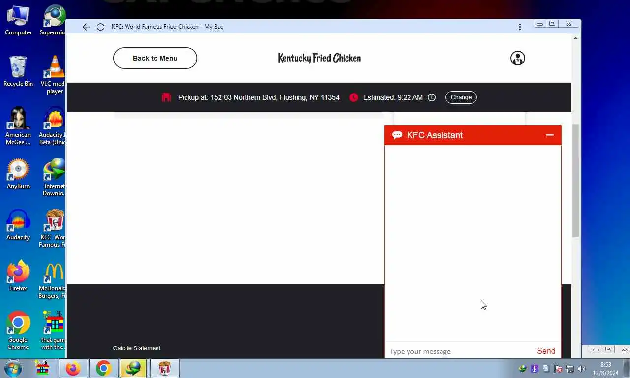Go back using the browser back arrow

pos(86,27)
